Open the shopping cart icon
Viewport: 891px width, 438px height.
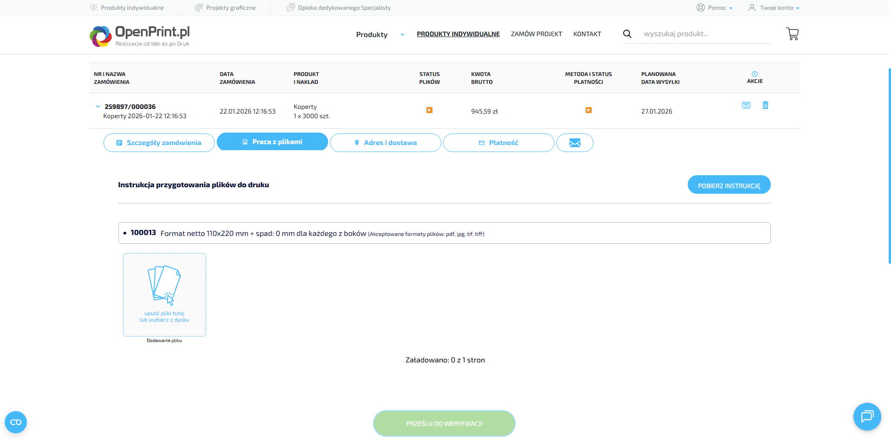(x=792, y=34)
